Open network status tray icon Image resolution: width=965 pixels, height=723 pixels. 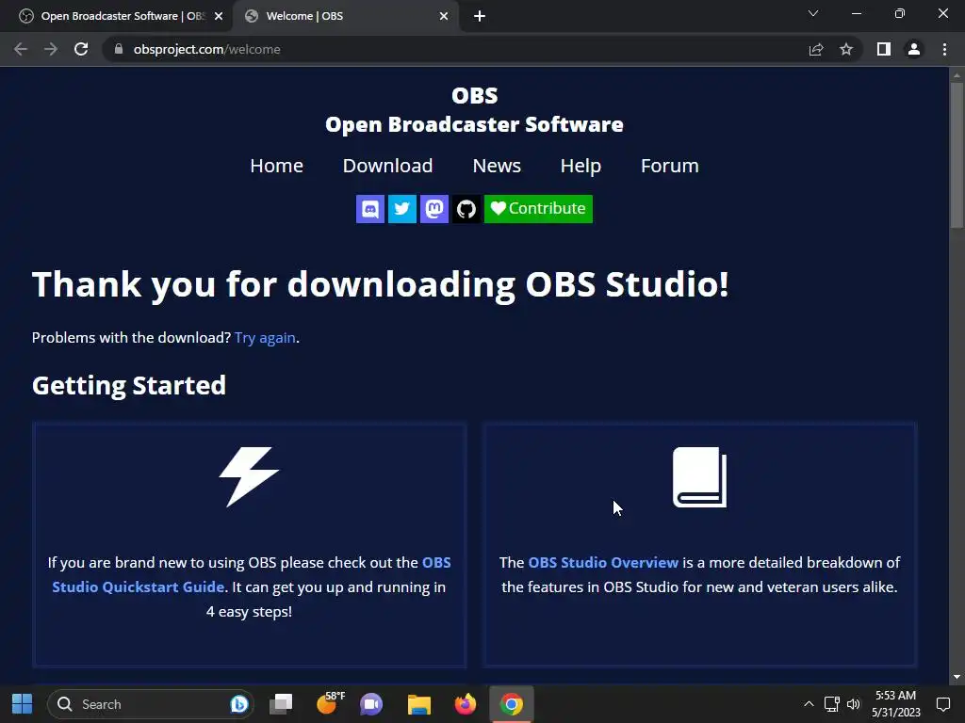click(831, 704)
